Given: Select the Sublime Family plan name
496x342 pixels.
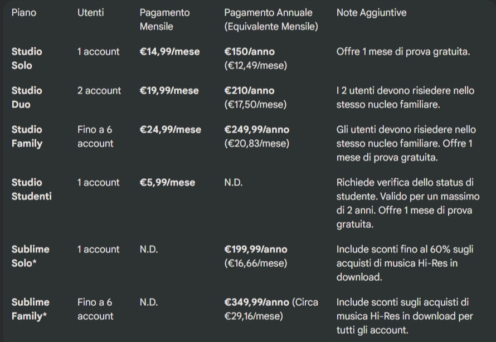Looking at the screenshot, I should [x=30, y=309].
